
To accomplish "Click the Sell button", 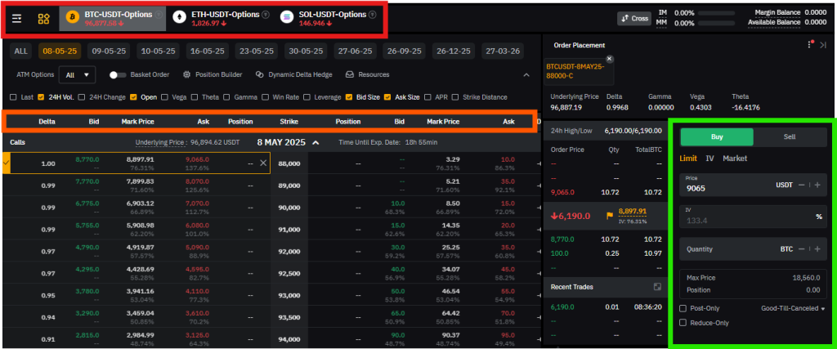I will 790,136.
